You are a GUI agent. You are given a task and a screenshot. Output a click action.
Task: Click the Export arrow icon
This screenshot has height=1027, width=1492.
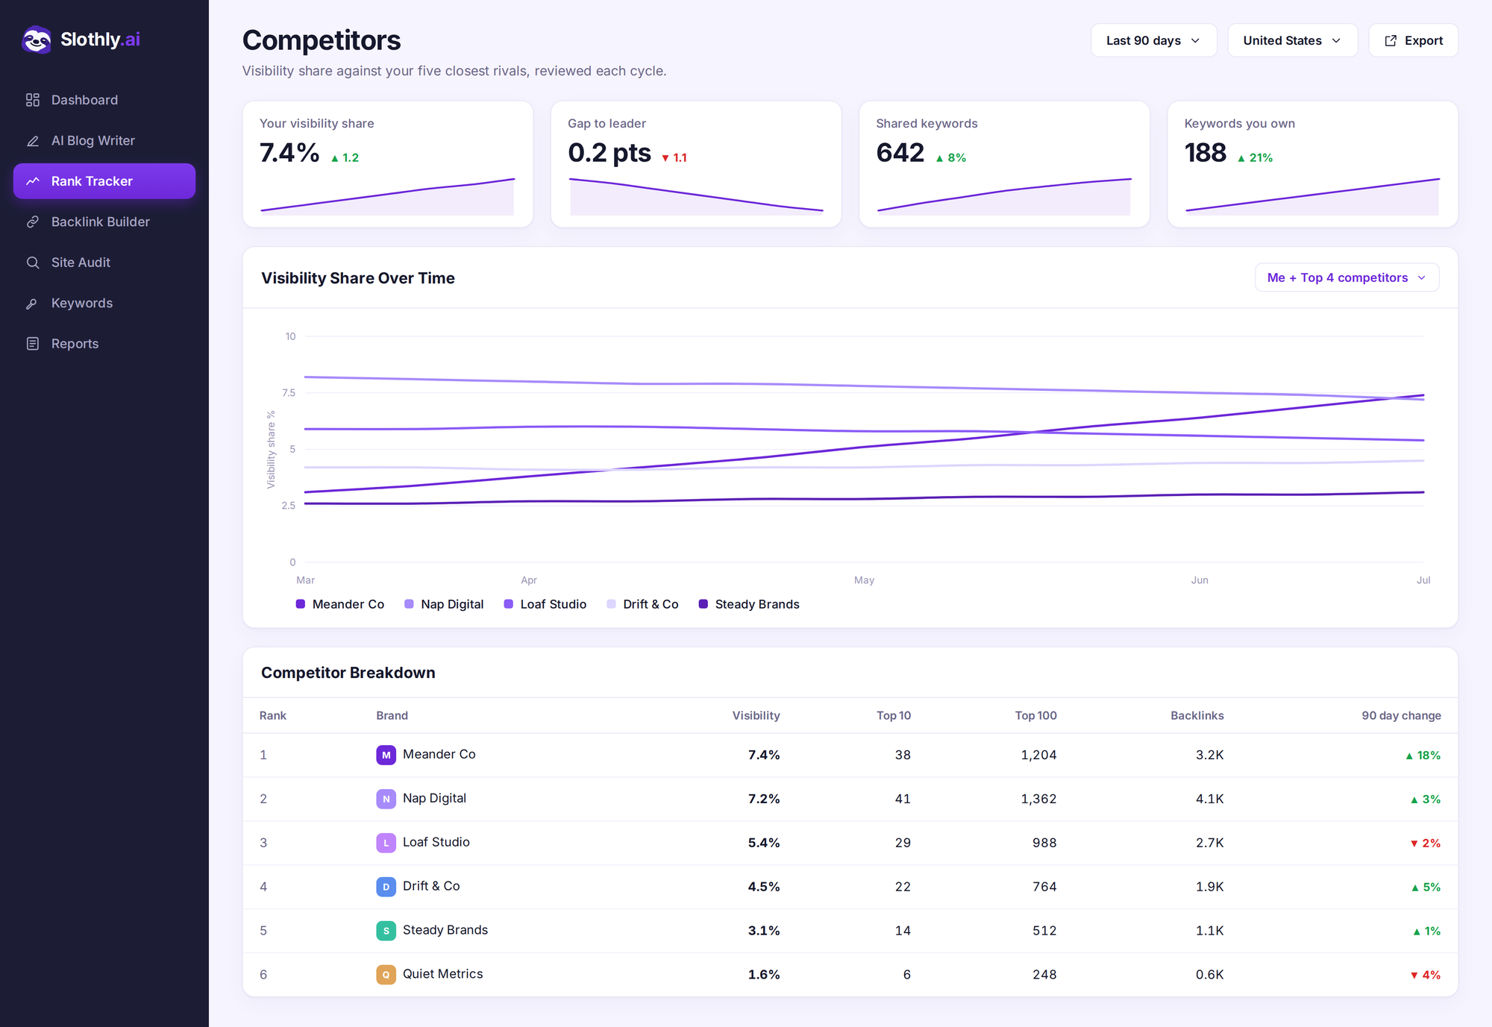click(1391, 41)
